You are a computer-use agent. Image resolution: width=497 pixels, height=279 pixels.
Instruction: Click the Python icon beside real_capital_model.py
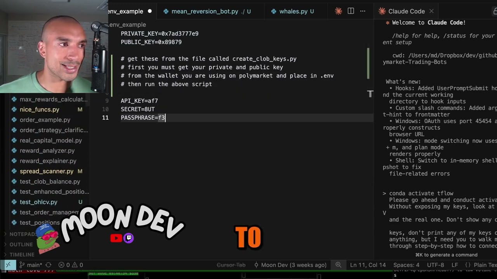click(x=14, y=140)
